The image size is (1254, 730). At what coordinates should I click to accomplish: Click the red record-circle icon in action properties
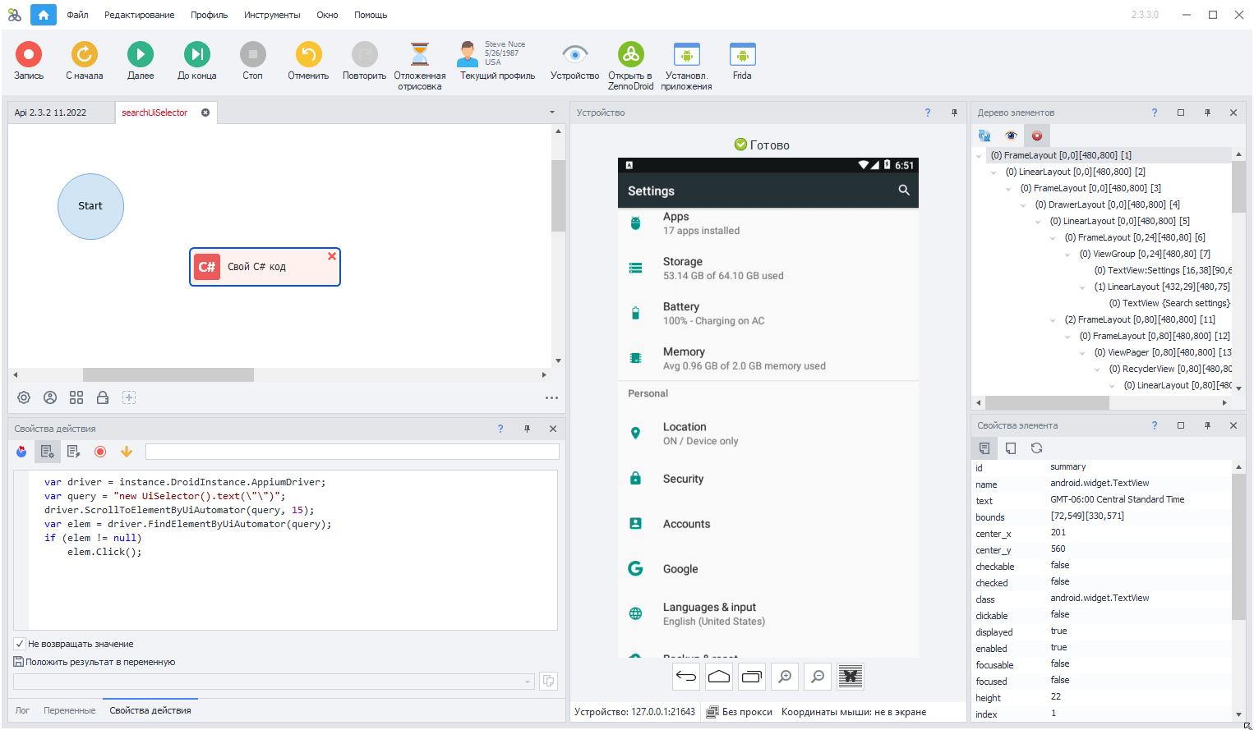[100, 452]
